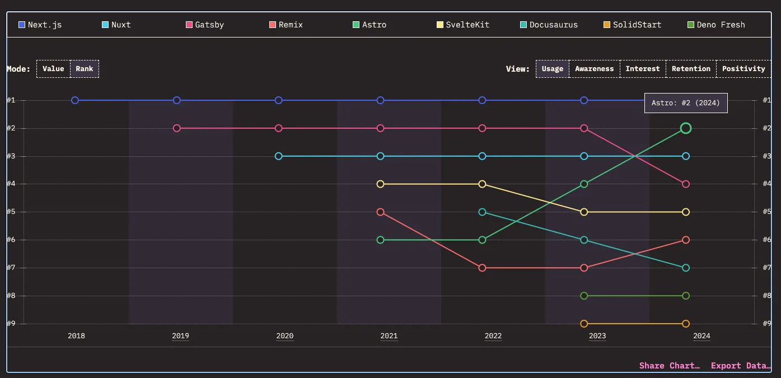Select Nuxt 2021 data point
Viewport: 781px width, 378px height.
click(381, 156)
